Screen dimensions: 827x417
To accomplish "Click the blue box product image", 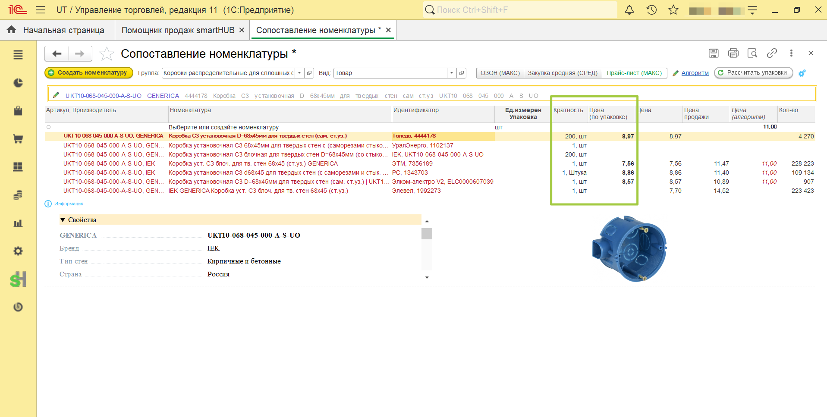I will pyautogui.click(x=629, y=249).
